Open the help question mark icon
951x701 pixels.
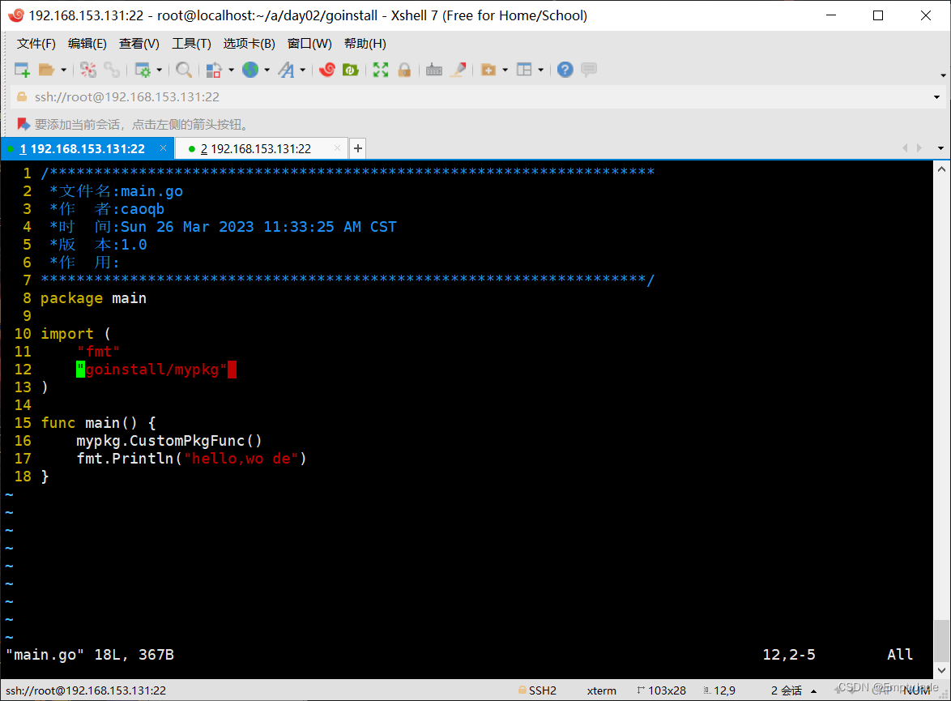click(565, 70)
